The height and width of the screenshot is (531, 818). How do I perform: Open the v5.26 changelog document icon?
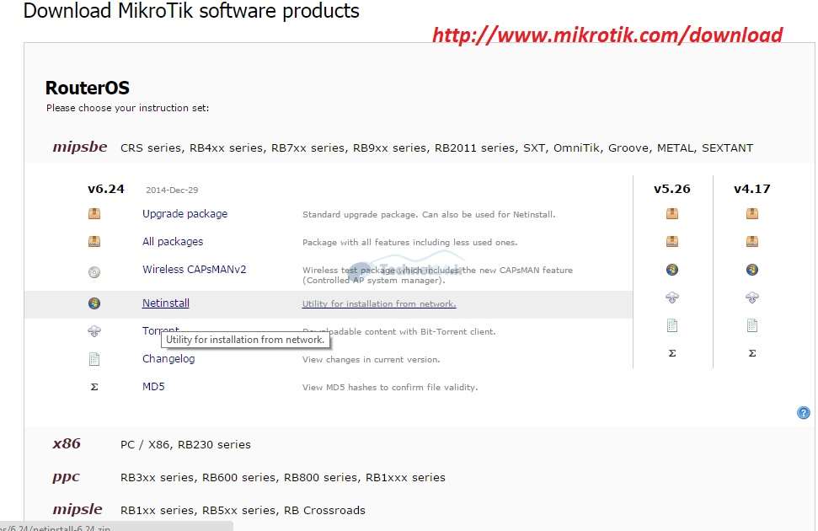coord(672,326)
